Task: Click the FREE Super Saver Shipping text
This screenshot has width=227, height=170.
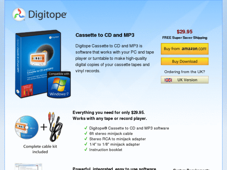Action: point(185,38)
